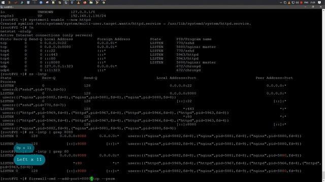Click the 127.0.0.1/8 loopback address

[x=83, y=12]
